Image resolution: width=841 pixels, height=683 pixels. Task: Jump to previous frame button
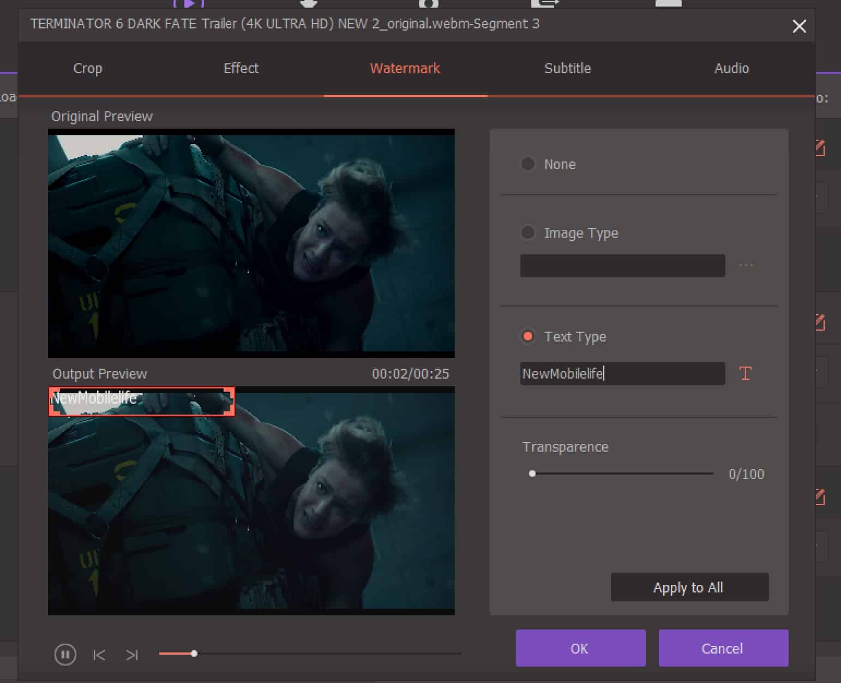click(99, 655)
